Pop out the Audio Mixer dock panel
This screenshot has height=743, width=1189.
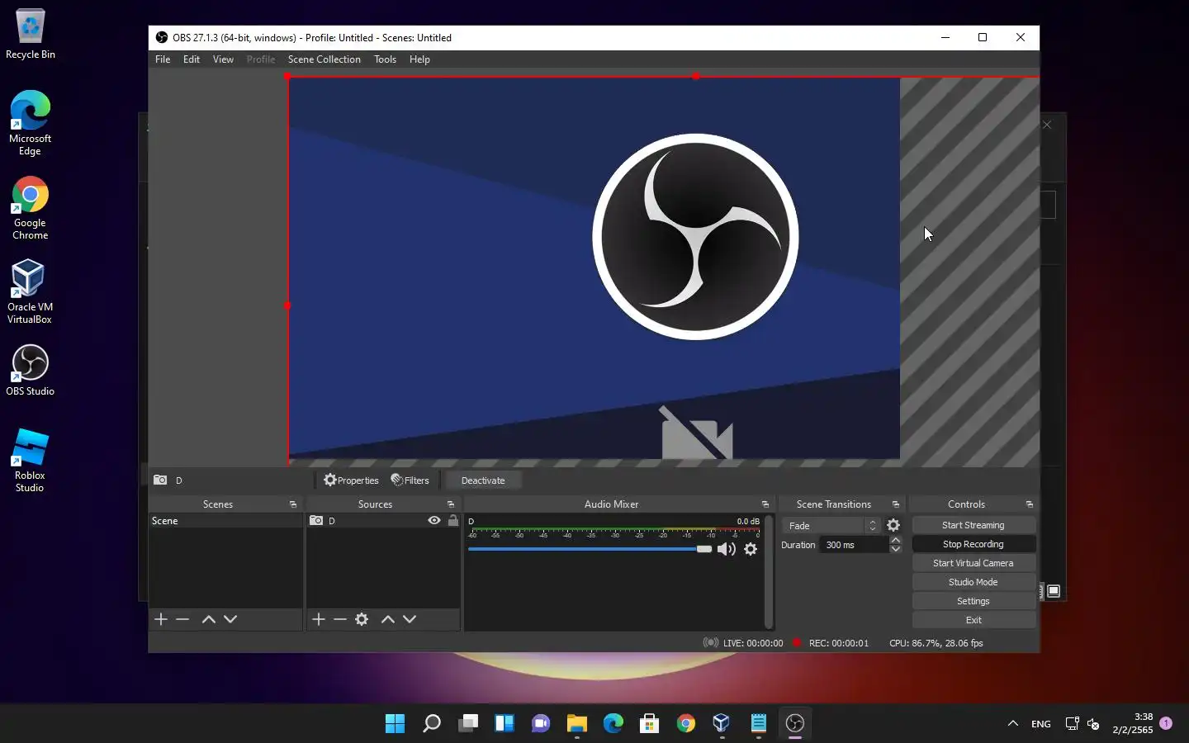[765, 504]
